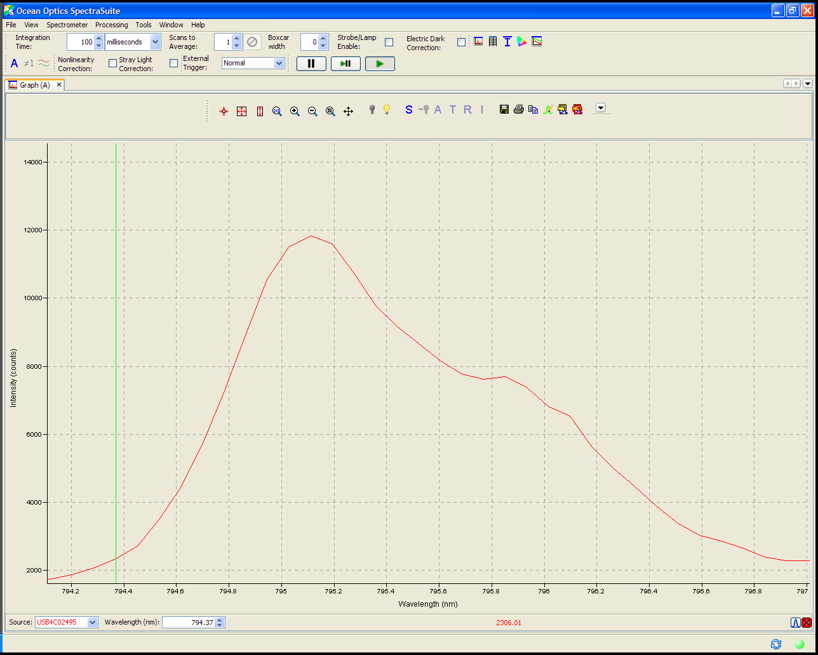Click the scope minus dark bulb icon
This screenshot has width=818, height=655.
tap(424, 110)
